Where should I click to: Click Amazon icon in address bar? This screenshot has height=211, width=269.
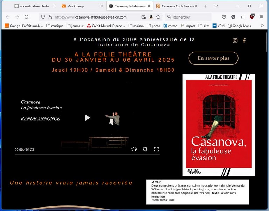[x=151, y=17]
